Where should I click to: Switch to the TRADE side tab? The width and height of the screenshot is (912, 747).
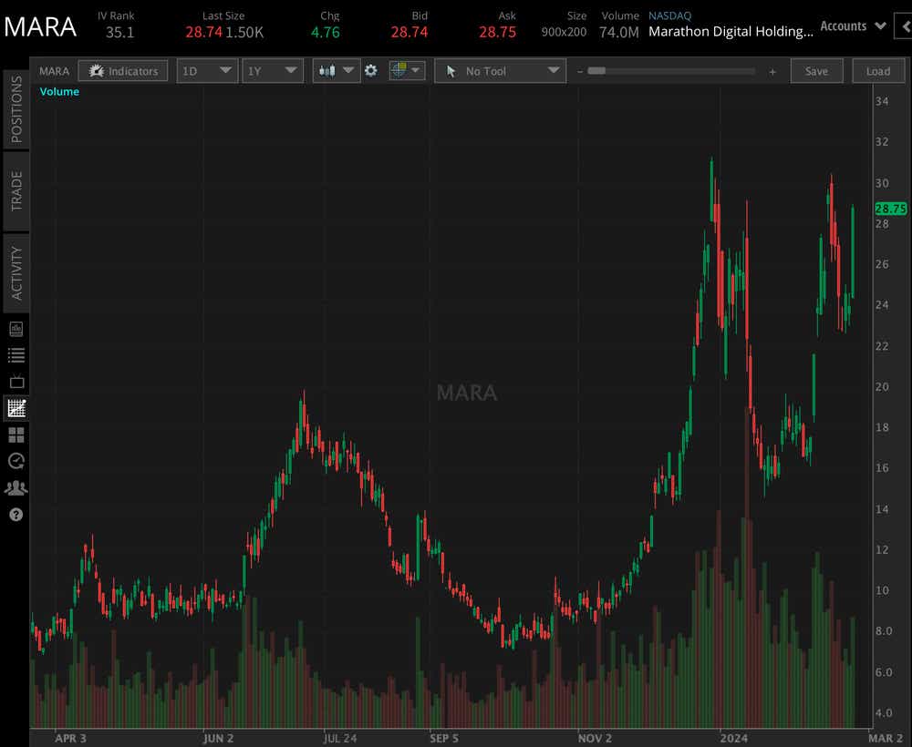pos(16,191)
